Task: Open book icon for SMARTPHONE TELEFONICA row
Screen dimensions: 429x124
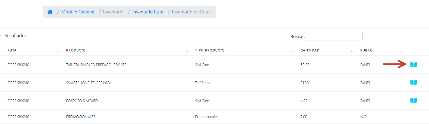Action: pos(414,82)
